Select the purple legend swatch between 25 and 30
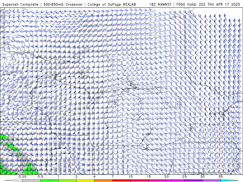 click(193, 180)
